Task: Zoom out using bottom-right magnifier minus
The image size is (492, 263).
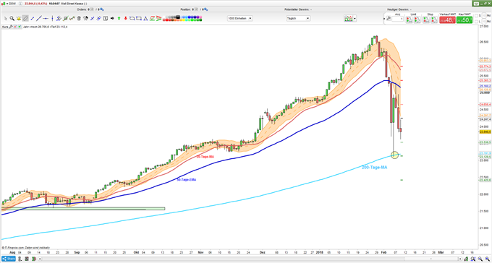Action: click(480, 259)
